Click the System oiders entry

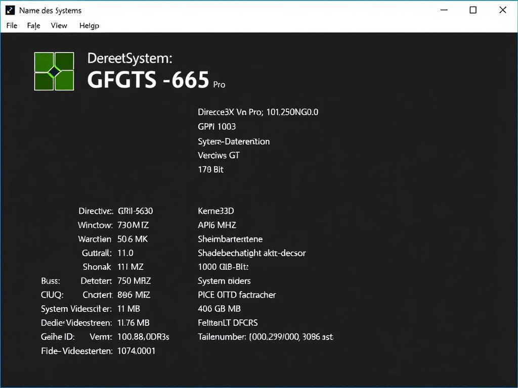224,281
